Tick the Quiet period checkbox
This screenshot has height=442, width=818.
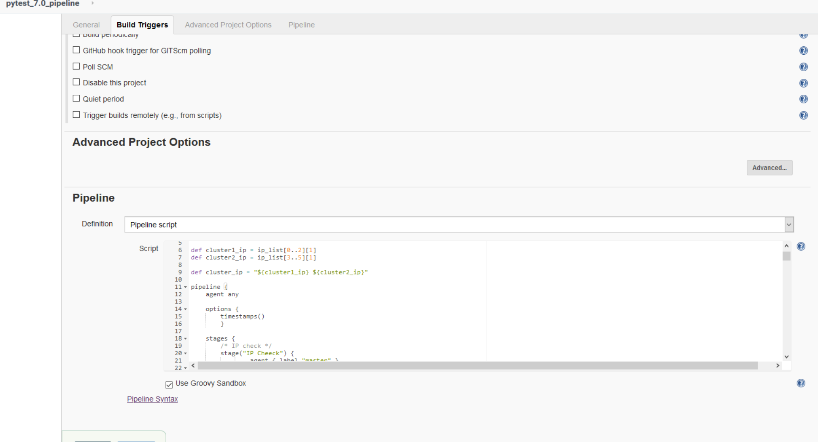pyautogui.click(x=76, y=99)
